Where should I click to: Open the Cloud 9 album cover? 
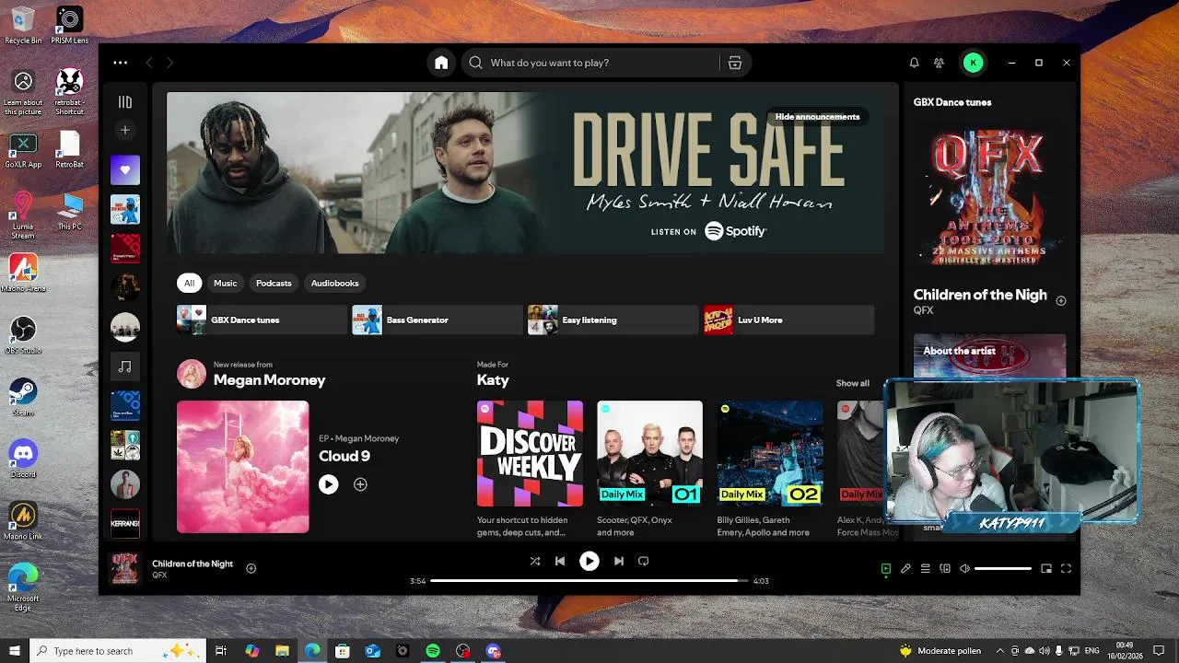coord(243,467)
